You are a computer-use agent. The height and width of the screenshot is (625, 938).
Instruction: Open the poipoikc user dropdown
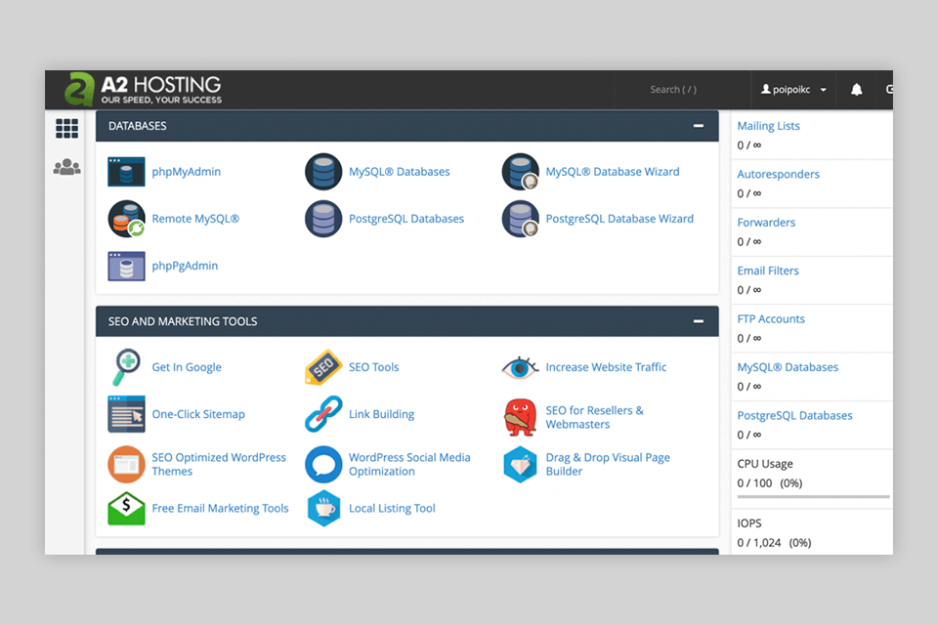(793, 90)
